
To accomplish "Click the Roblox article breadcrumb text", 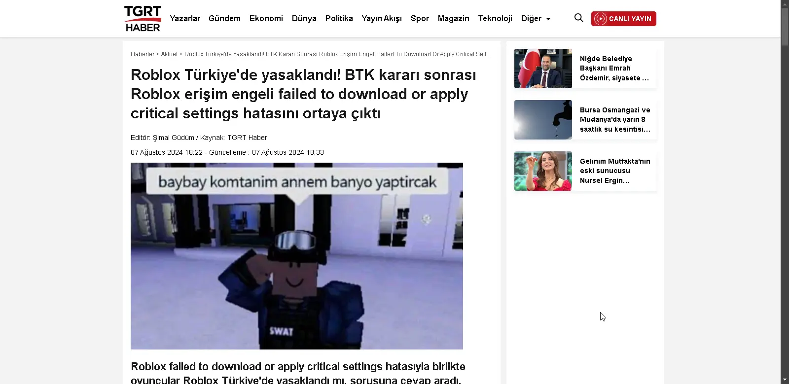I will pyautogui.click(x=338, y=54).
